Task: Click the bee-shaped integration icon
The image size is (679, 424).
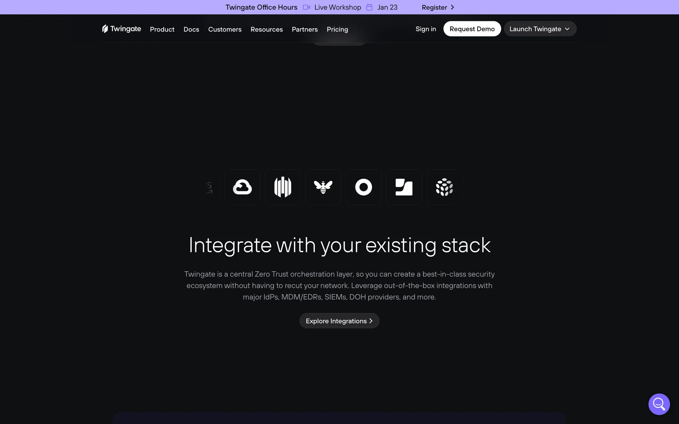Action: click(x=323, y=187)
